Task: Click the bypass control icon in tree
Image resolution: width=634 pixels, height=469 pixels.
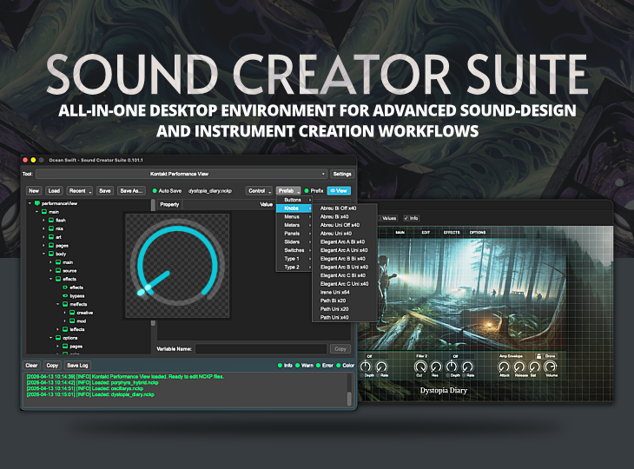Action: pos(65,295)
